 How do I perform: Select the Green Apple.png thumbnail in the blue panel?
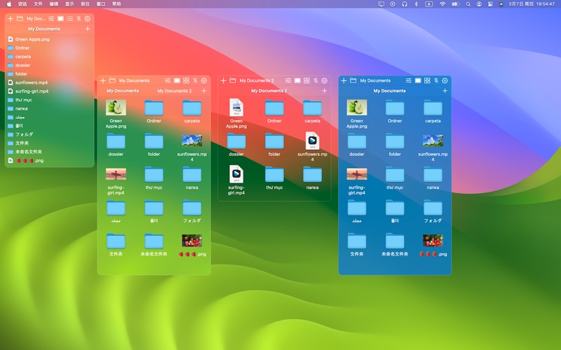coord(357,108)
